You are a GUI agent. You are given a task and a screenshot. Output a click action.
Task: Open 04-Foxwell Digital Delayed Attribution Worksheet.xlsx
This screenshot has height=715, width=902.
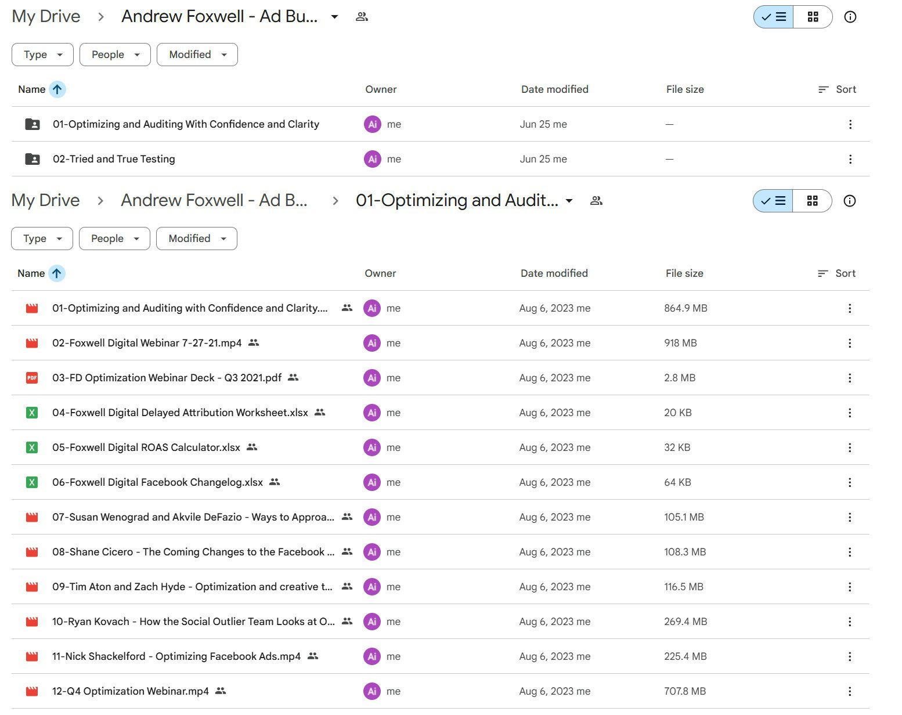click(180, 413)
